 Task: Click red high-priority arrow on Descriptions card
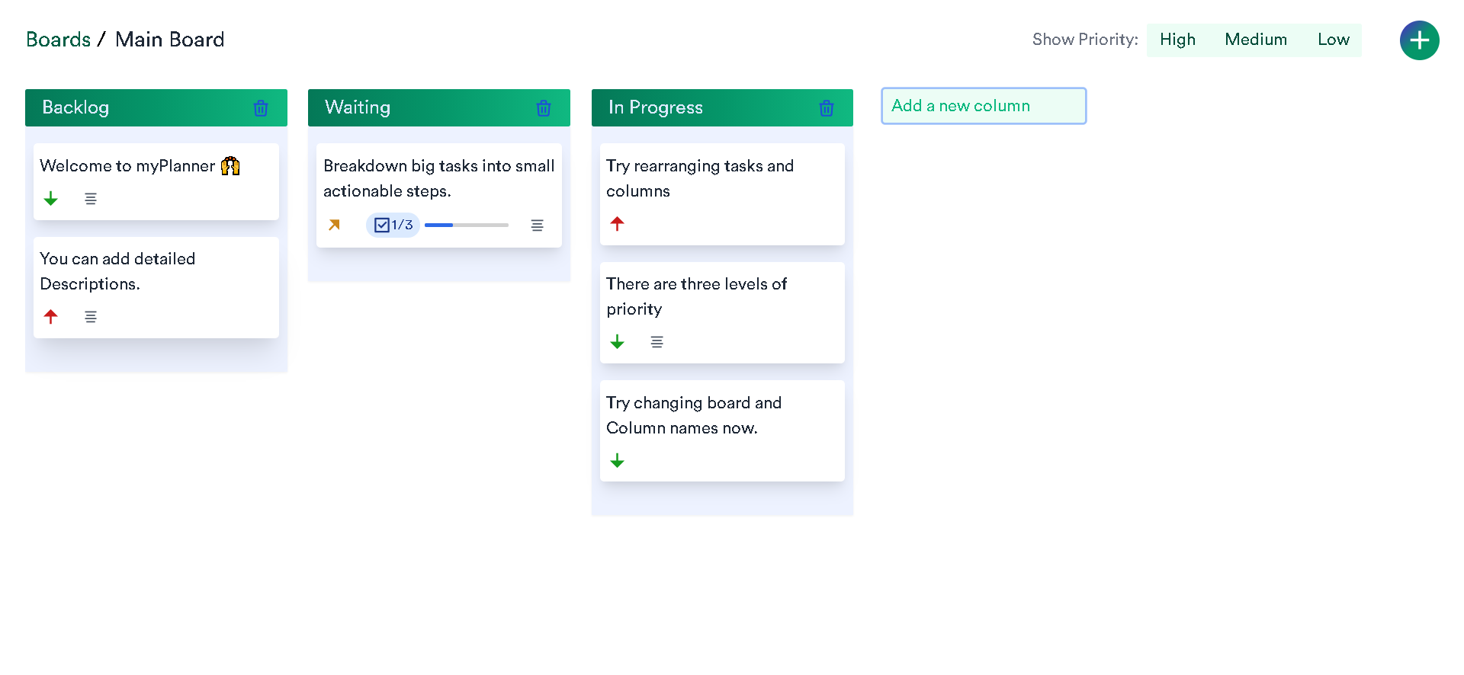(51, 316)
